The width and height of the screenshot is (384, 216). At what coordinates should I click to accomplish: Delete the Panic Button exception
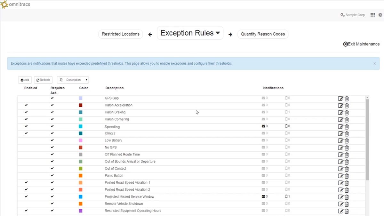coord(347,176)
